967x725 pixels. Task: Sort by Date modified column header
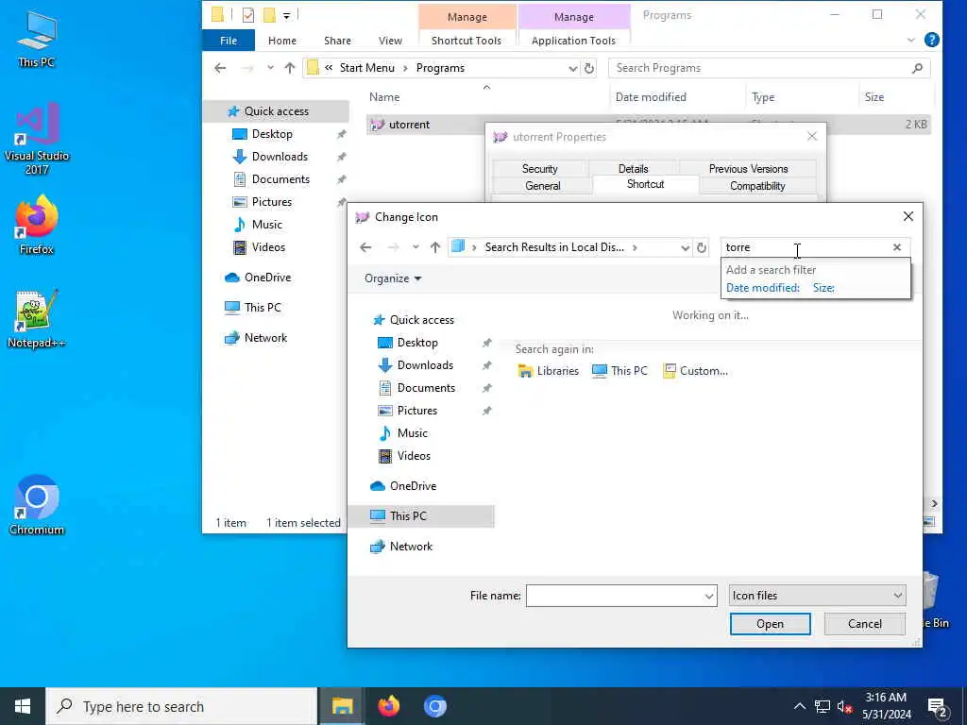651,97
